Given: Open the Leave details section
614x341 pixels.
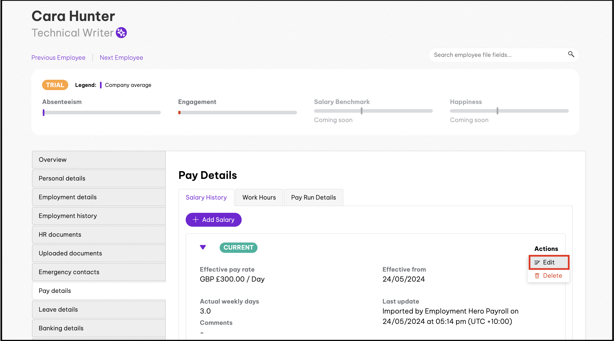Looking at the screenshot, I should click(99, 309).
